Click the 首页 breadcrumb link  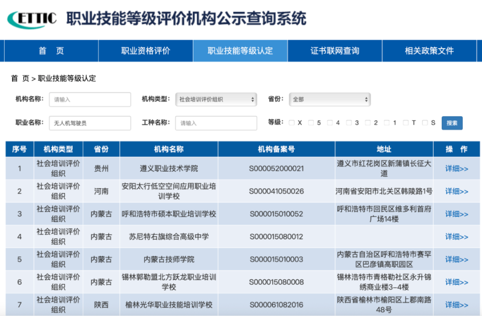[21, 78]
